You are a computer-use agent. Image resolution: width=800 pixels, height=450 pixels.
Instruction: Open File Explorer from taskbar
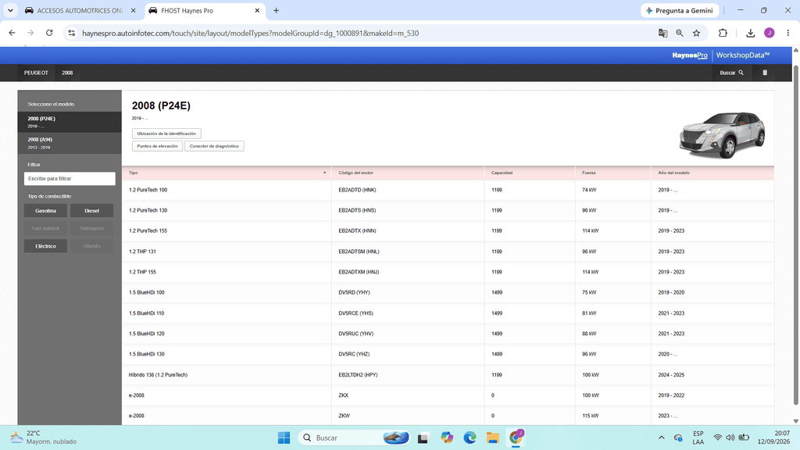click(492, 437)
